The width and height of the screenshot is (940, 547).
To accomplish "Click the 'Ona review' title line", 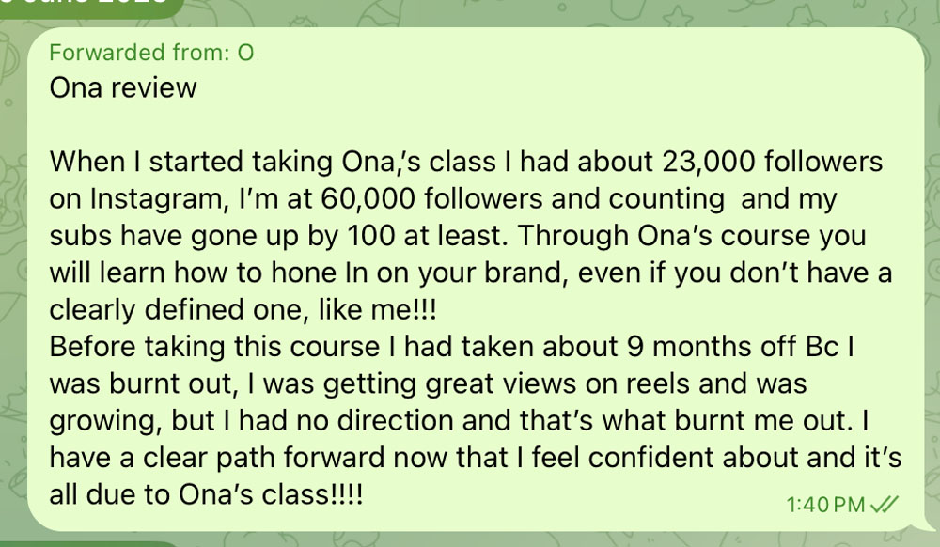I will pos(123,88).
